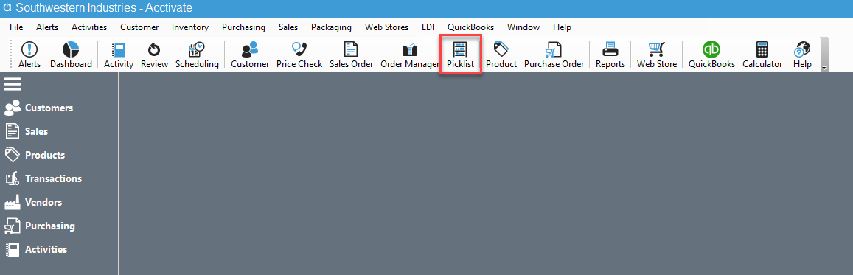Open the Web Stores menu
The width and height of the screenshot is (853, 275).
[x=387, y=27]
